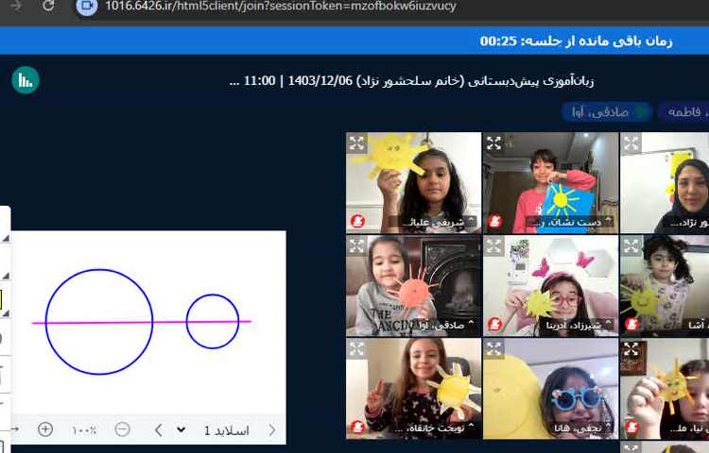Viewport: 709px width, 453px height.
Task: Select the فاطمه talking indicator chip
Action: click(x=687, y=112)
